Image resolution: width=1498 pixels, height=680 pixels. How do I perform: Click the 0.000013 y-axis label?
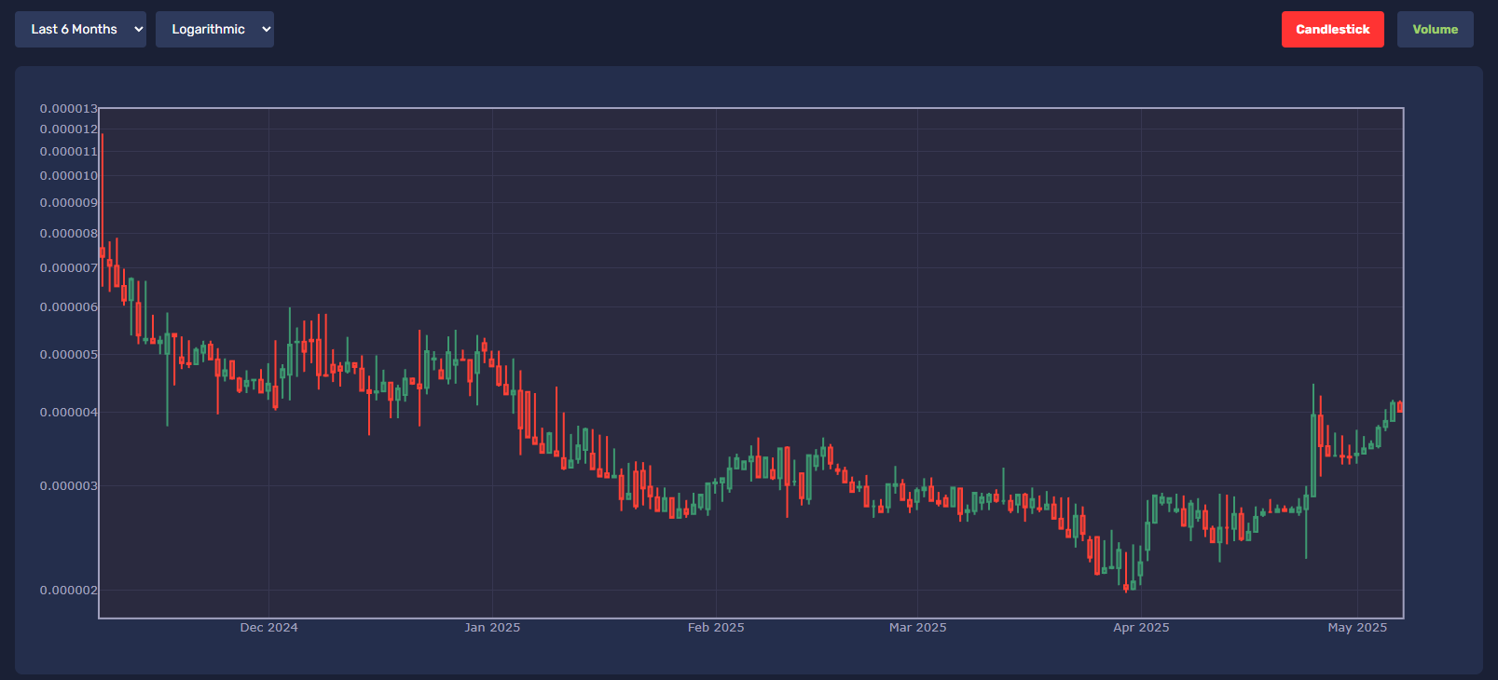[68, 109]
